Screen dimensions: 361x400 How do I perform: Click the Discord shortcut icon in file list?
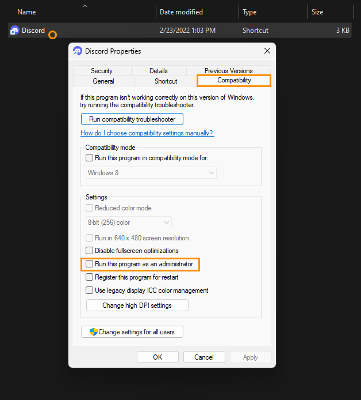[14, 31]
